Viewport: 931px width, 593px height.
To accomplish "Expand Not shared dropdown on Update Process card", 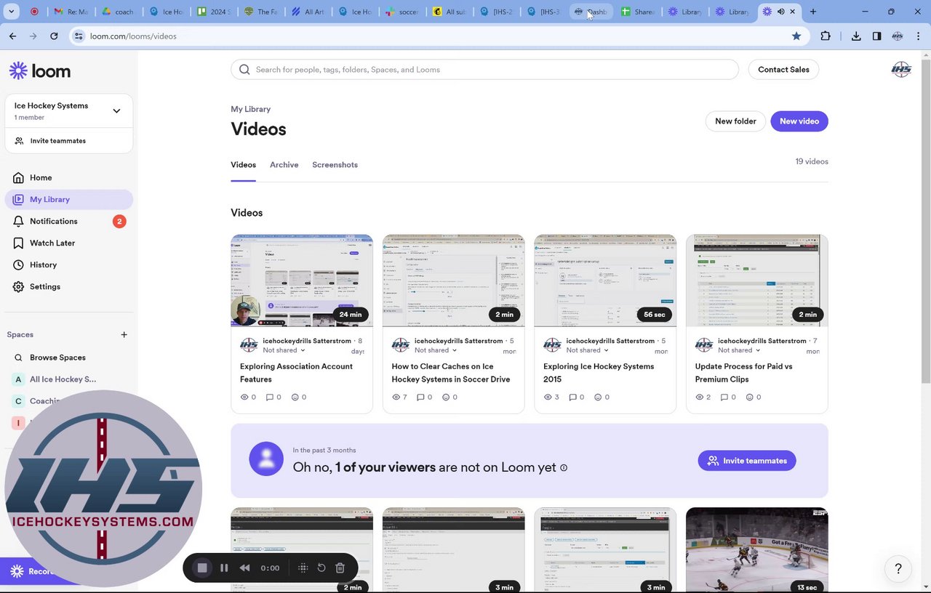I will (739, 350).
